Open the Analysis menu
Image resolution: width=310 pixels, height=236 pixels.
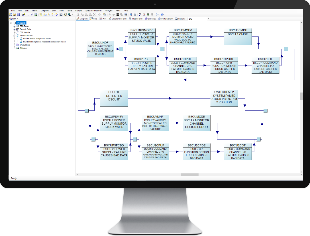pyautogui.click(x=109, y=11)
